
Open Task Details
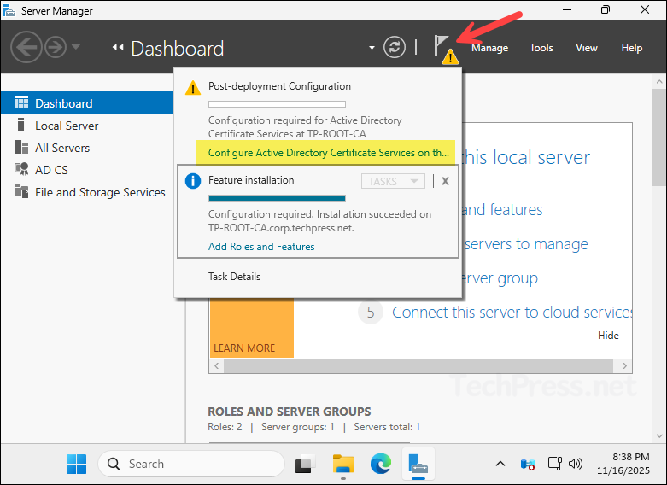point(234,277)
